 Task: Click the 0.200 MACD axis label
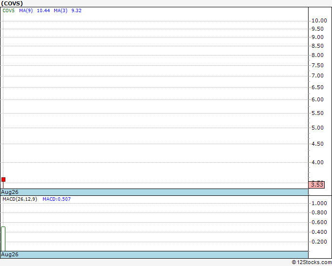click(x=319, y=242)
